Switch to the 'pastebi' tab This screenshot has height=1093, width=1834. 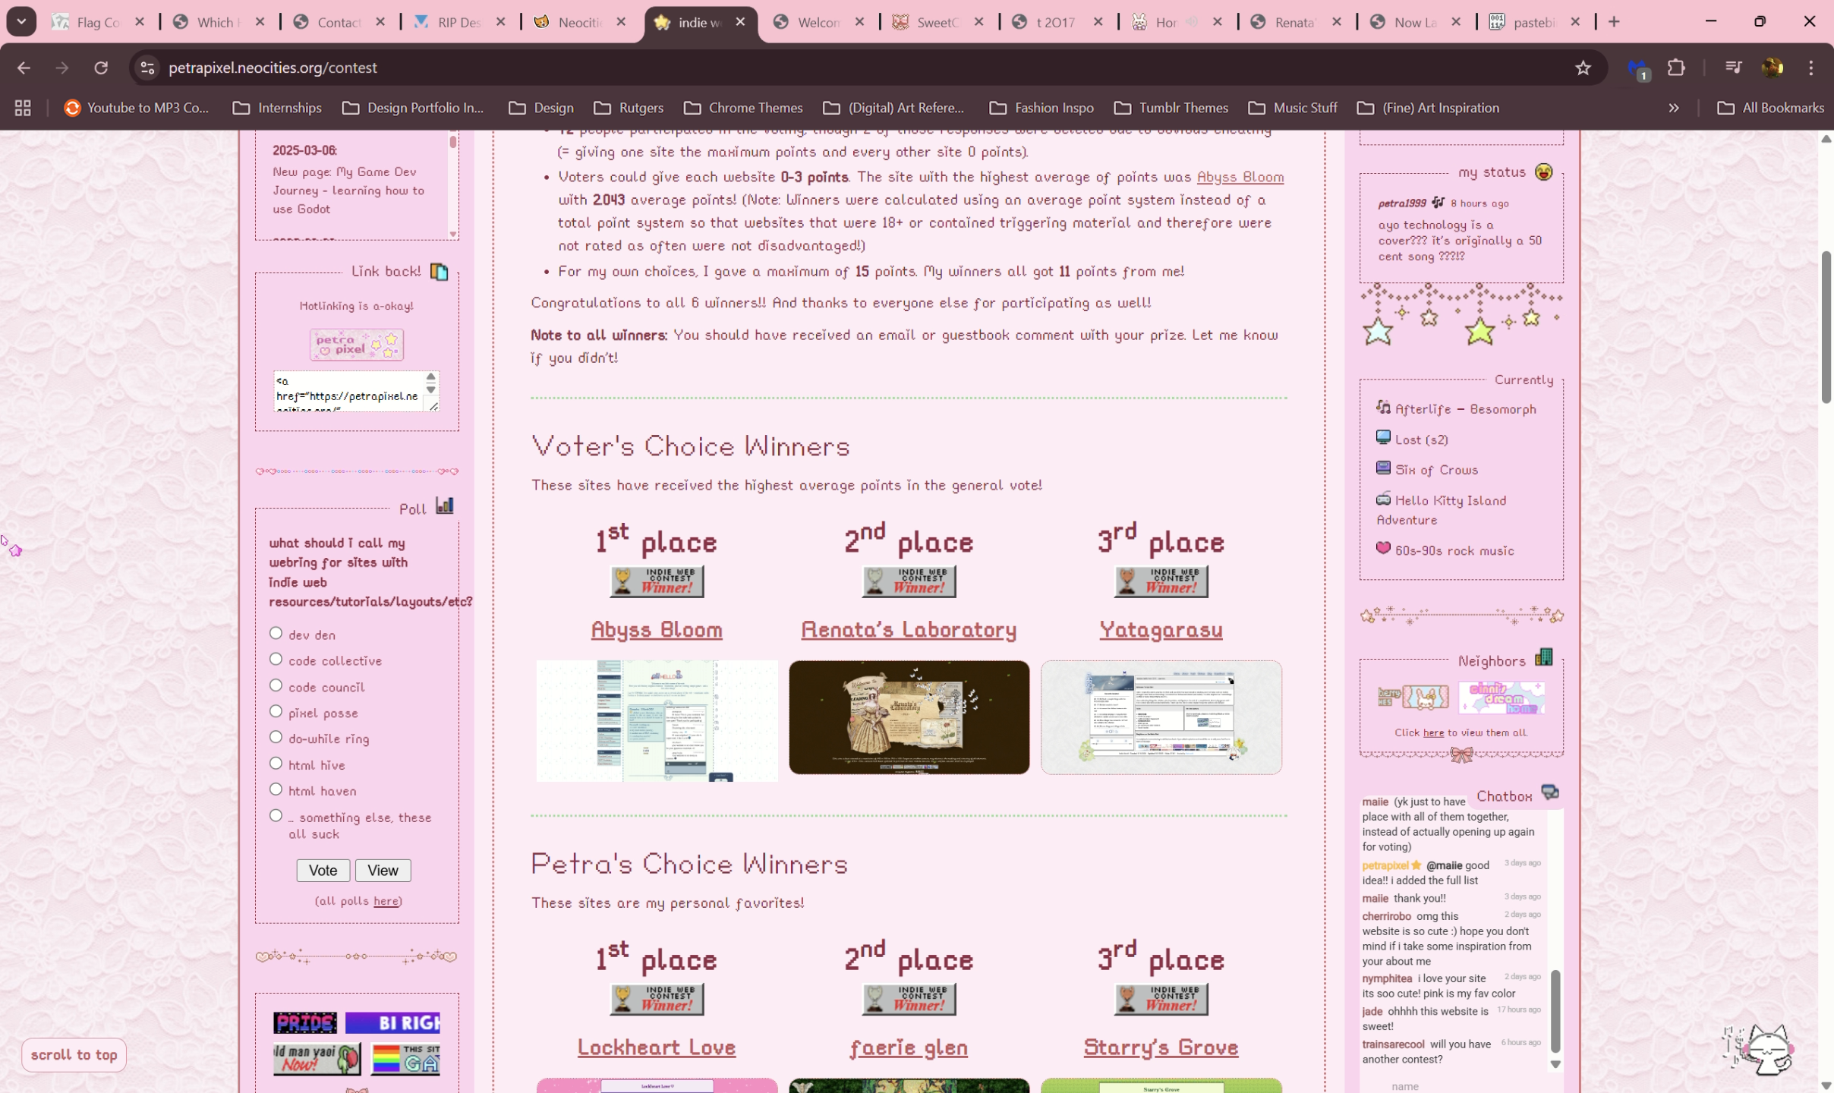pyautogui.click(x=1536, y=22)
